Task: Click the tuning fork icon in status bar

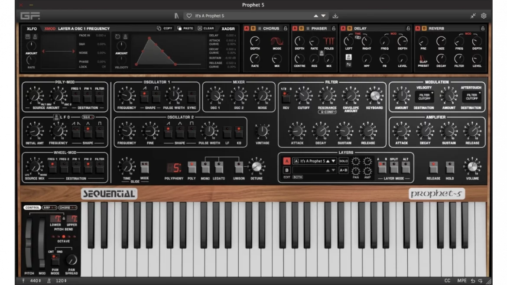Action: pyautogui.click(x=23, y=281)
